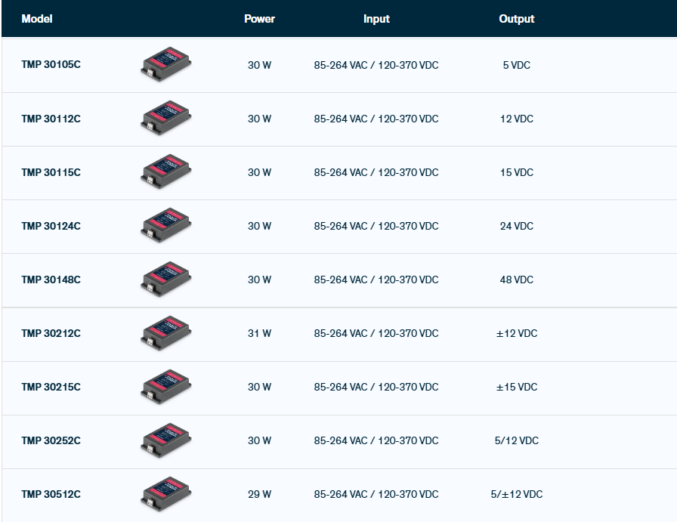
Task: Open the TMP 30512C model link
Action: (x=51, y=494)
